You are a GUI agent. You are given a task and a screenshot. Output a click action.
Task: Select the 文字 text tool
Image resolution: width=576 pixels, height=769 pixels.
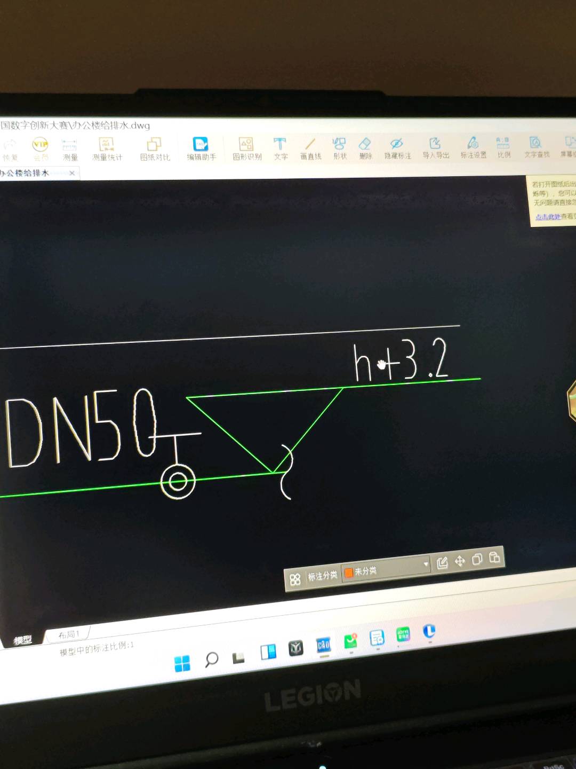pos(281,148)
